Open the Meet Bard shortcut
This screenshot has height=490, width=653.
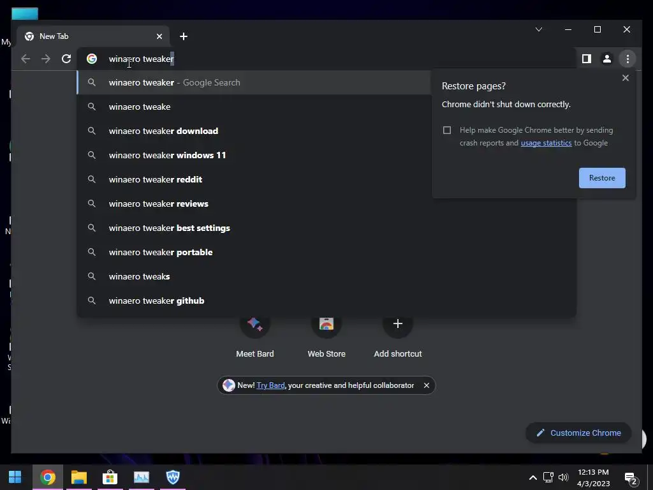(255, 336)
